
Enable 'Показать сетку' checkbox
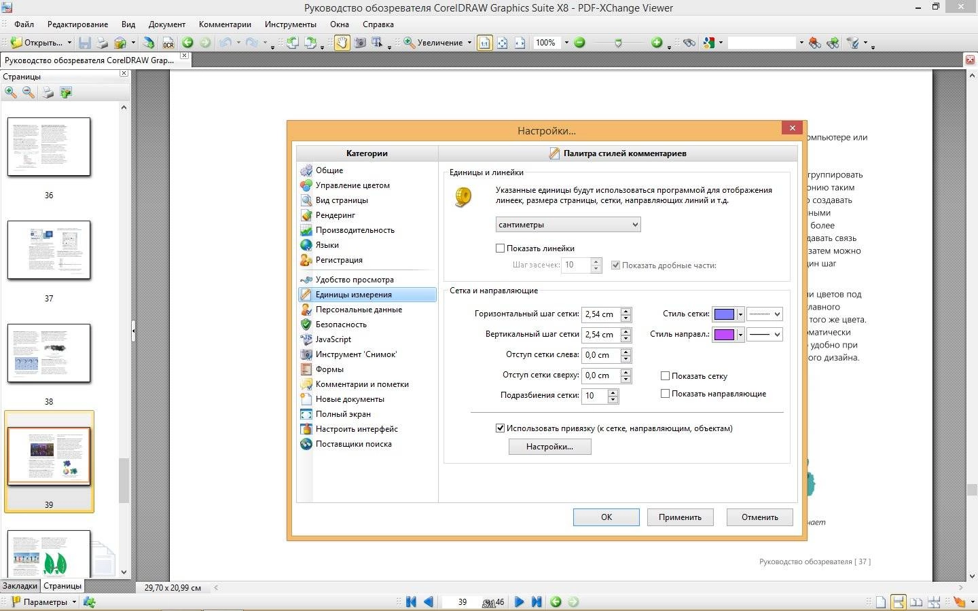tap(666, 375)
